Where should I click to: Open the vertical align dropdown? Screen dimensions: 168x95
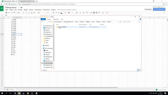pos(80,13)
